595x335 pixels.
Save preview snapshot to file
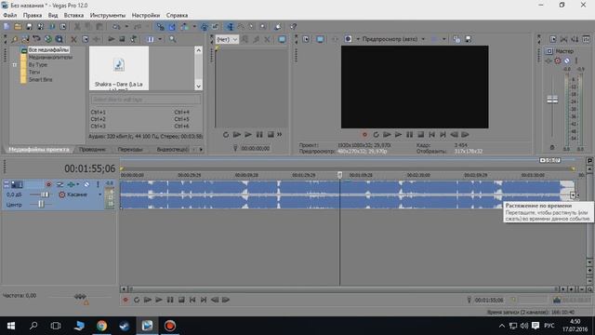coord(469,39)
